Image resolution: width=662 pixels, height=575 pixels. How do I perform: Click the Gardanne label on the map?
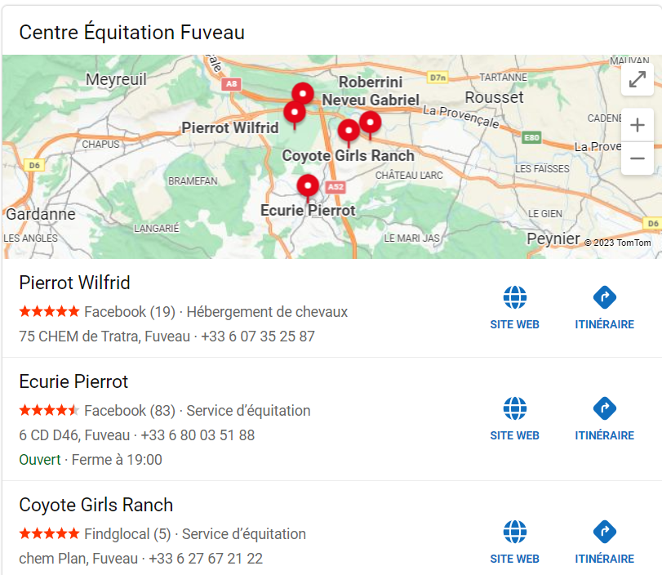(x=41, y=214)
